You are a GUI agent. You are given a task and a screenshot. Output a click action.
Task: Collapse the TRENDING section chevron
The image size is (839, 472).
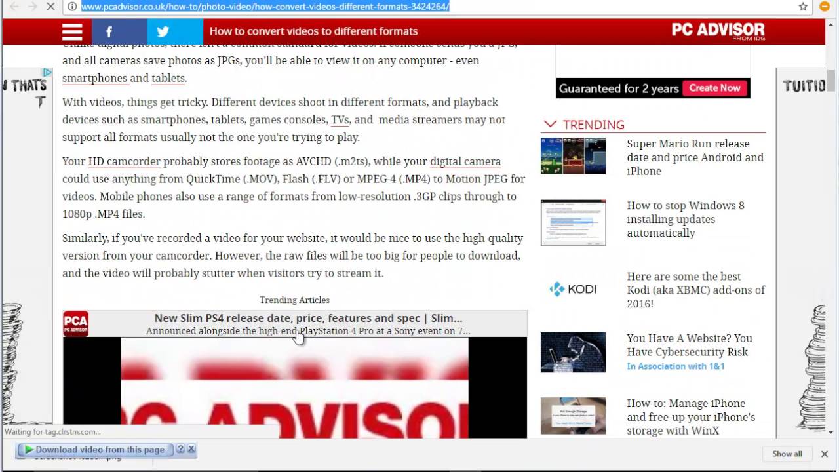(550, 125)
